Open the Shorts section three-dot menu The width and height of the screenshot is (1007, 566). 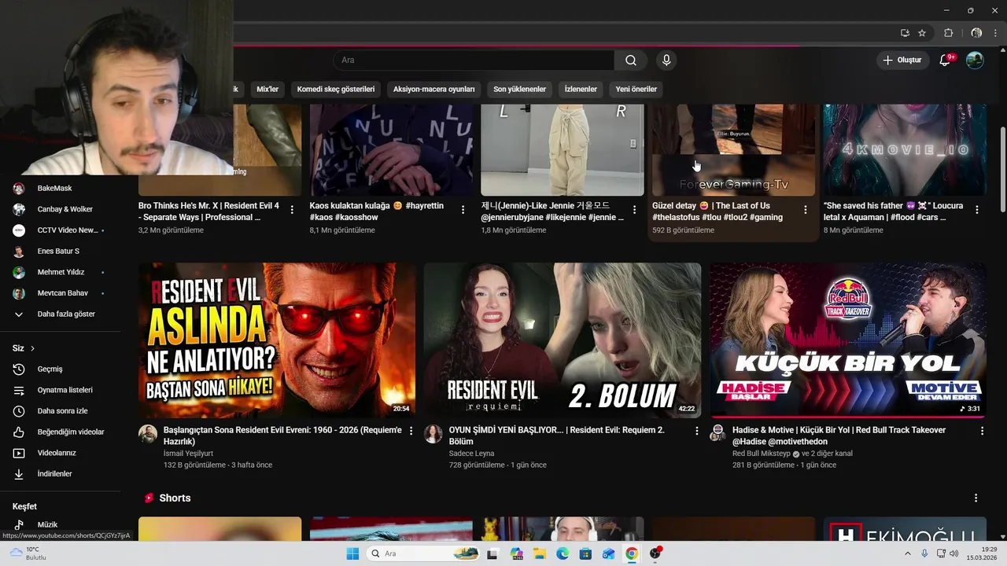(x=976, y=498)
